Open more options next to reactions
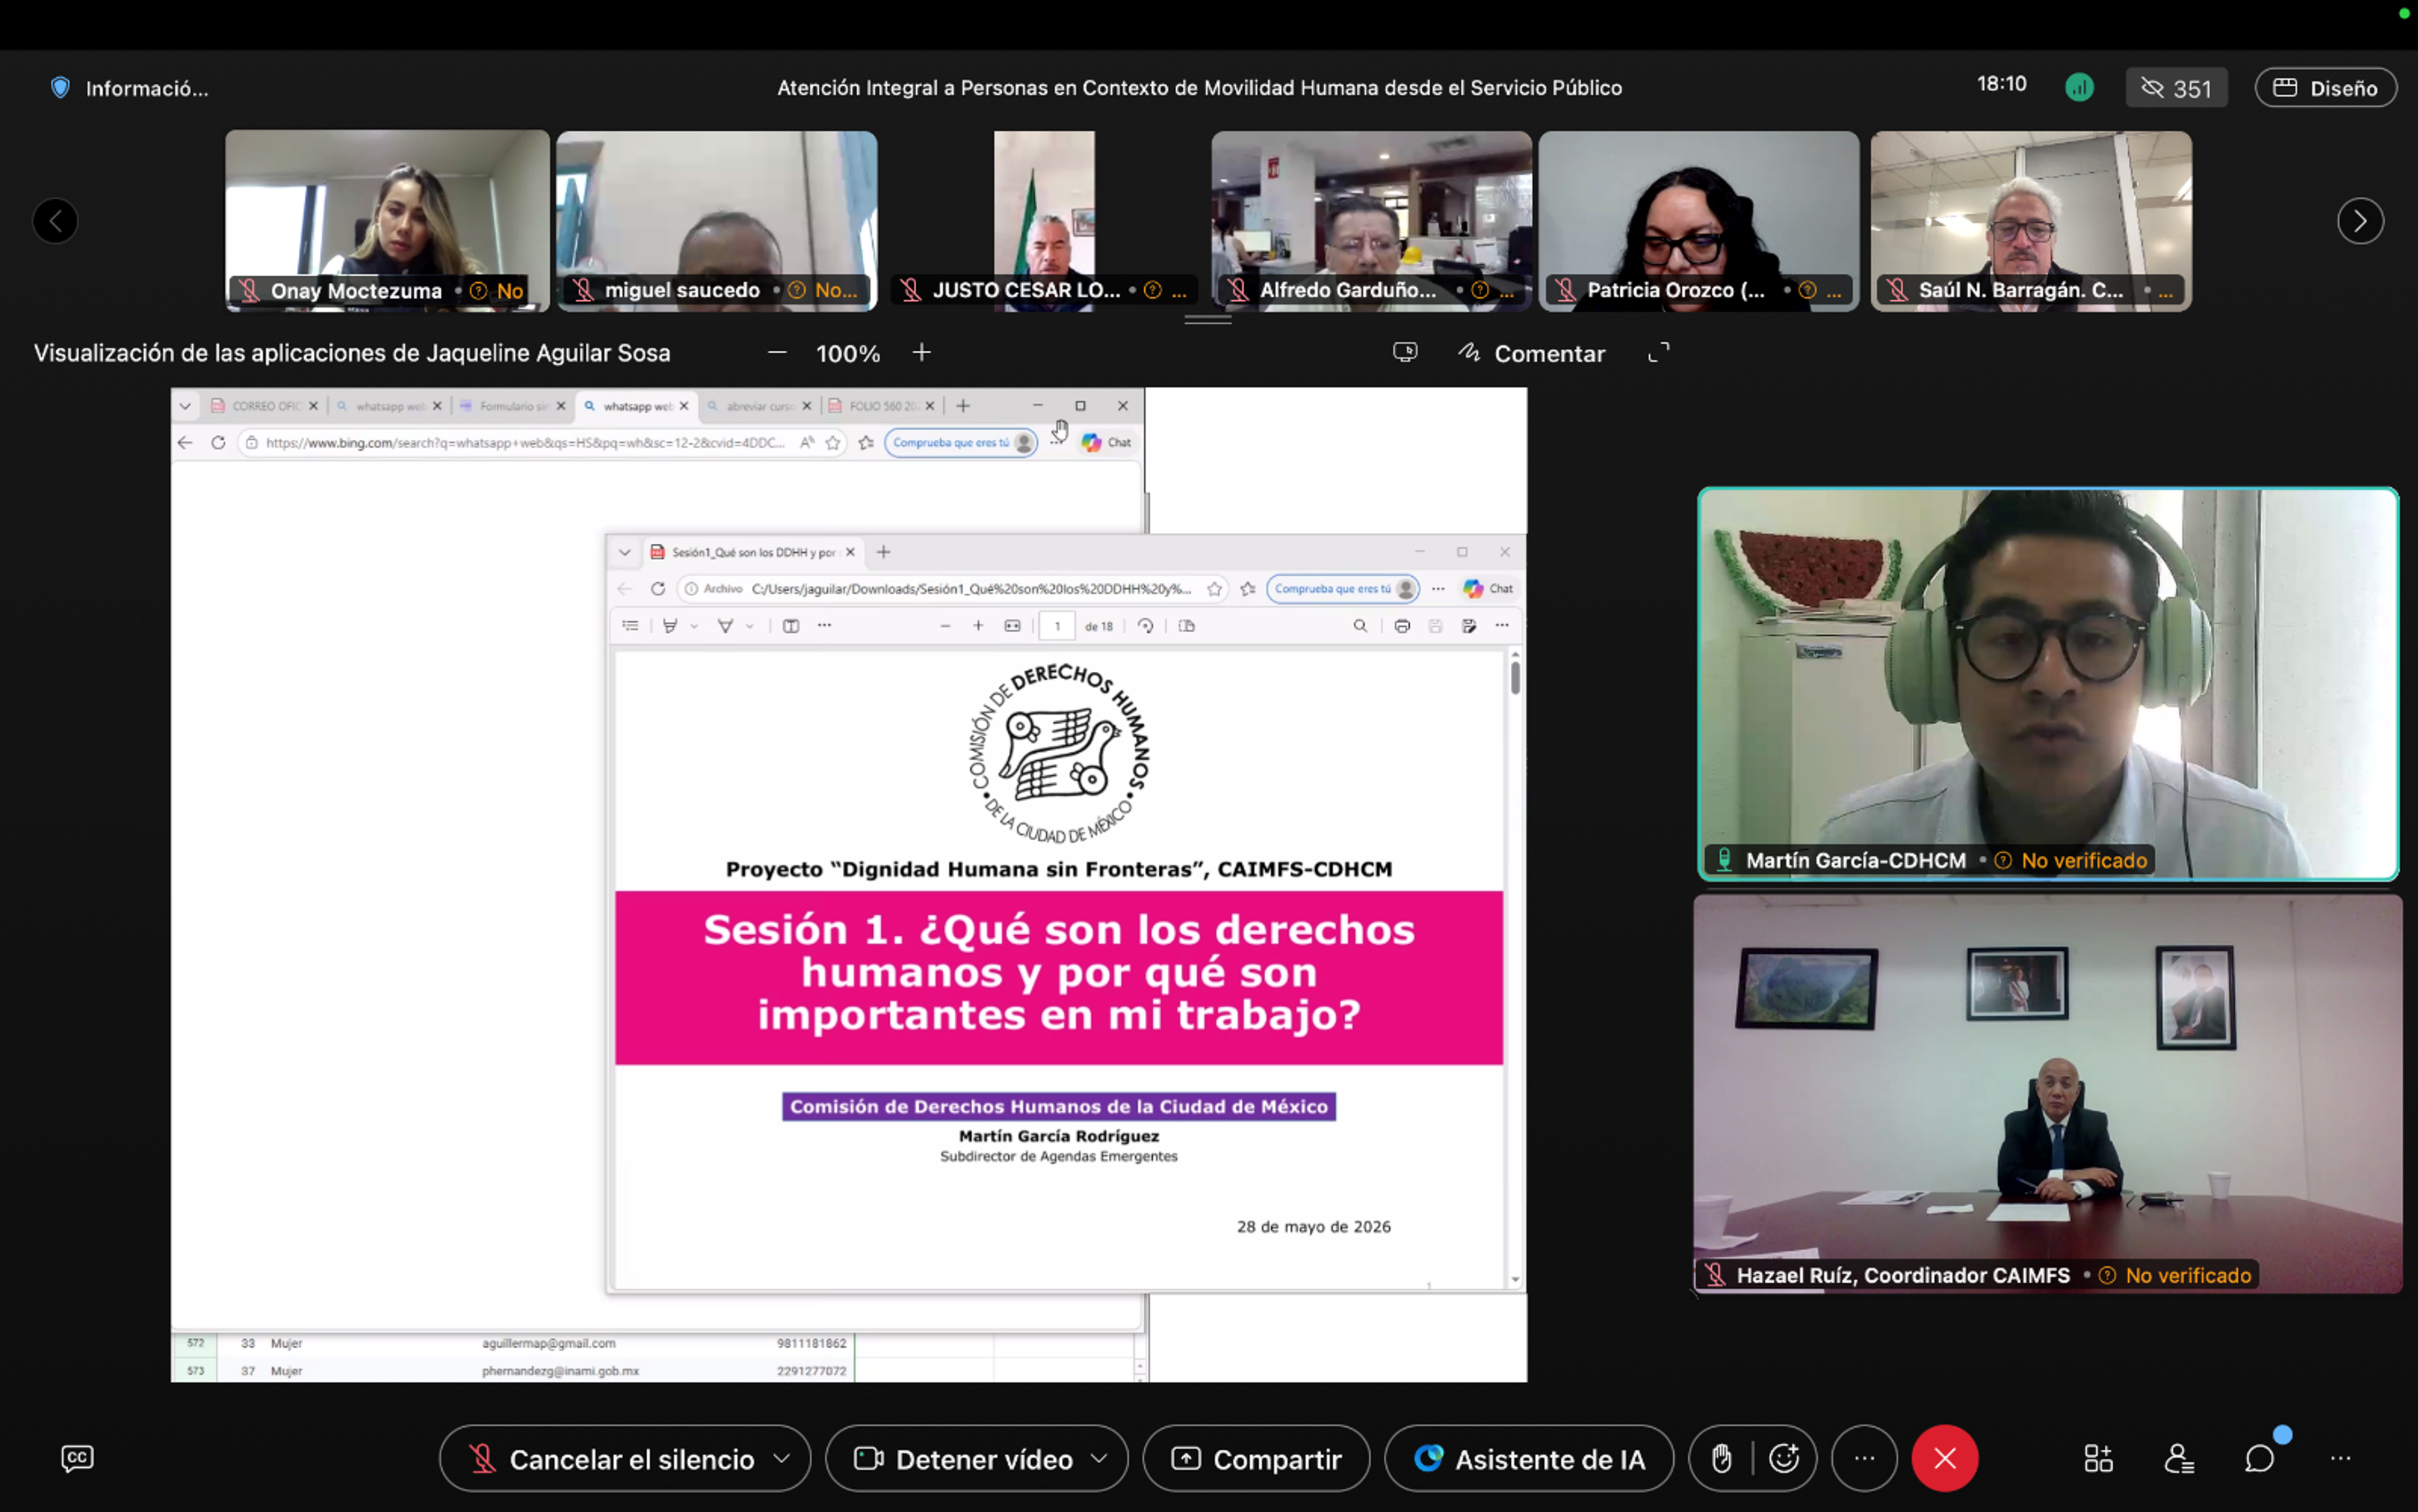The width and height of the screenshot is (2418, 1512). pos(1864,1459)
